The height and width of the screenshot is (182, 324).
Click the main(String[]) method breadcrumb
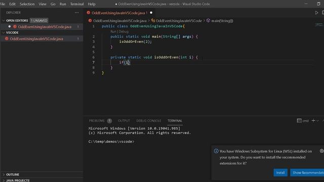pos(222,21)
